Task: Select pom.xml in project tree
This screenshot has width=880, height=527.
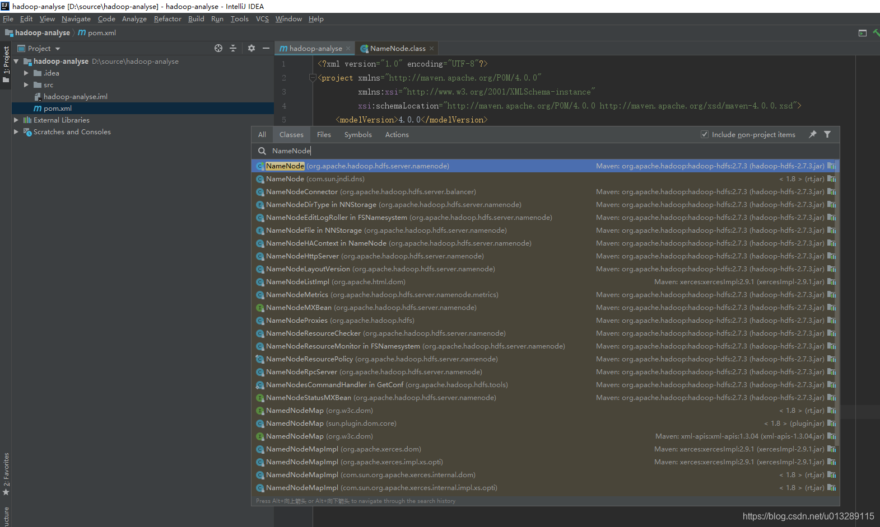Action: [143, 109]
